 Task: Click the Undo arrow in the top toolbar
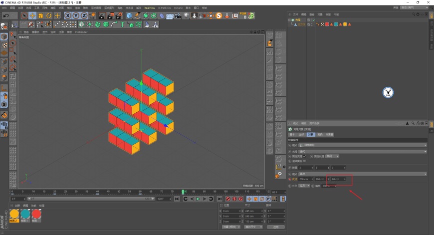(6, 16)
